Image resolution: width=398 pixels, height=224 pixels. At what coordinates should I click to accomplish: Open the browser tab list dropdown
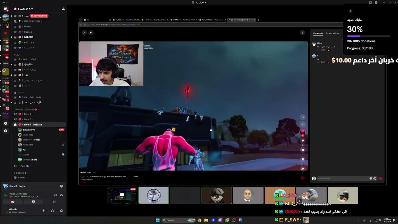coord(81,20)
